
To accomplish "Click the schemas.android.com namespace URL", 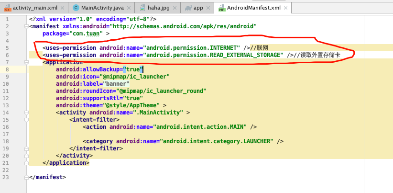I will point(184,26).
